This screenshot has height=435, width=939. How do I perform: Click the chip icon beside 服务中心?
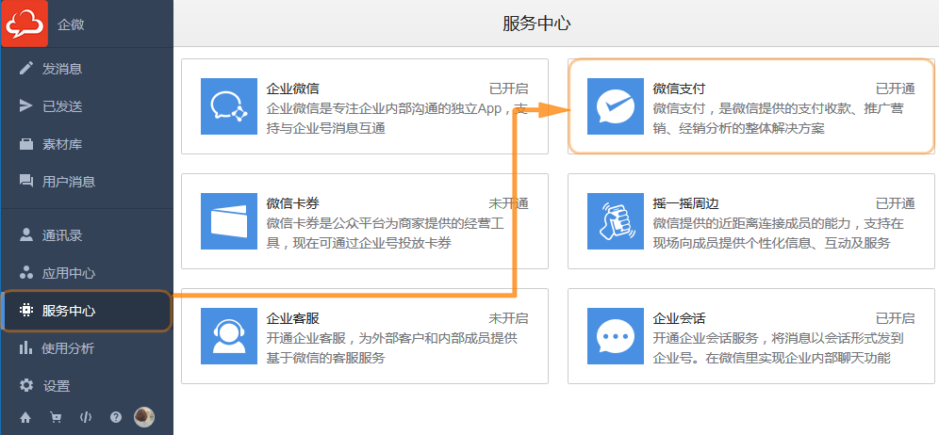click(25, 310)
